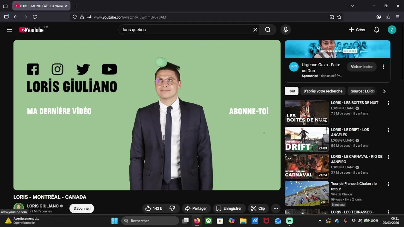Open LES BOITES DE NUIT video thumbnail
Viewport: 404px width, 227px height.
point(307,113)
